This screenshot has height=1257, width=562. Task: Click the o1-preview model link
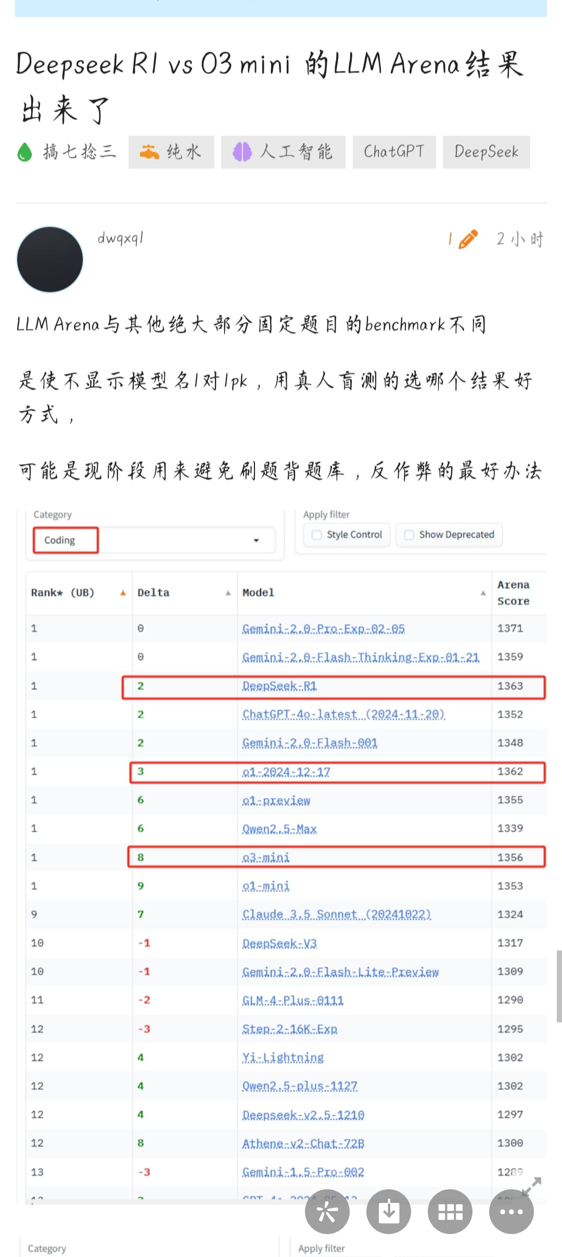[276, 800]
